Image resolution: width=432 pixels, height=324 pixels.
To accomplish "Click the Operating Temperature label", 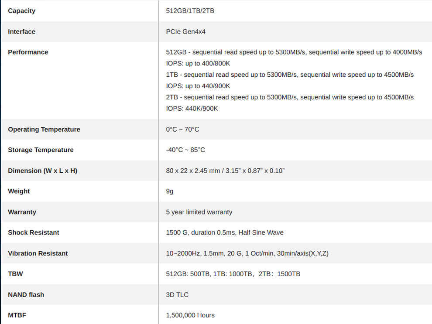I will coord(44,130).
